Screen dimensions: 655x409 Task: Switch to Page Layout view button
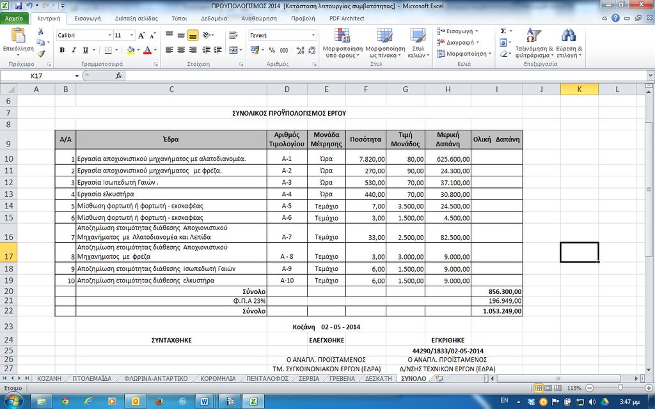548,388
